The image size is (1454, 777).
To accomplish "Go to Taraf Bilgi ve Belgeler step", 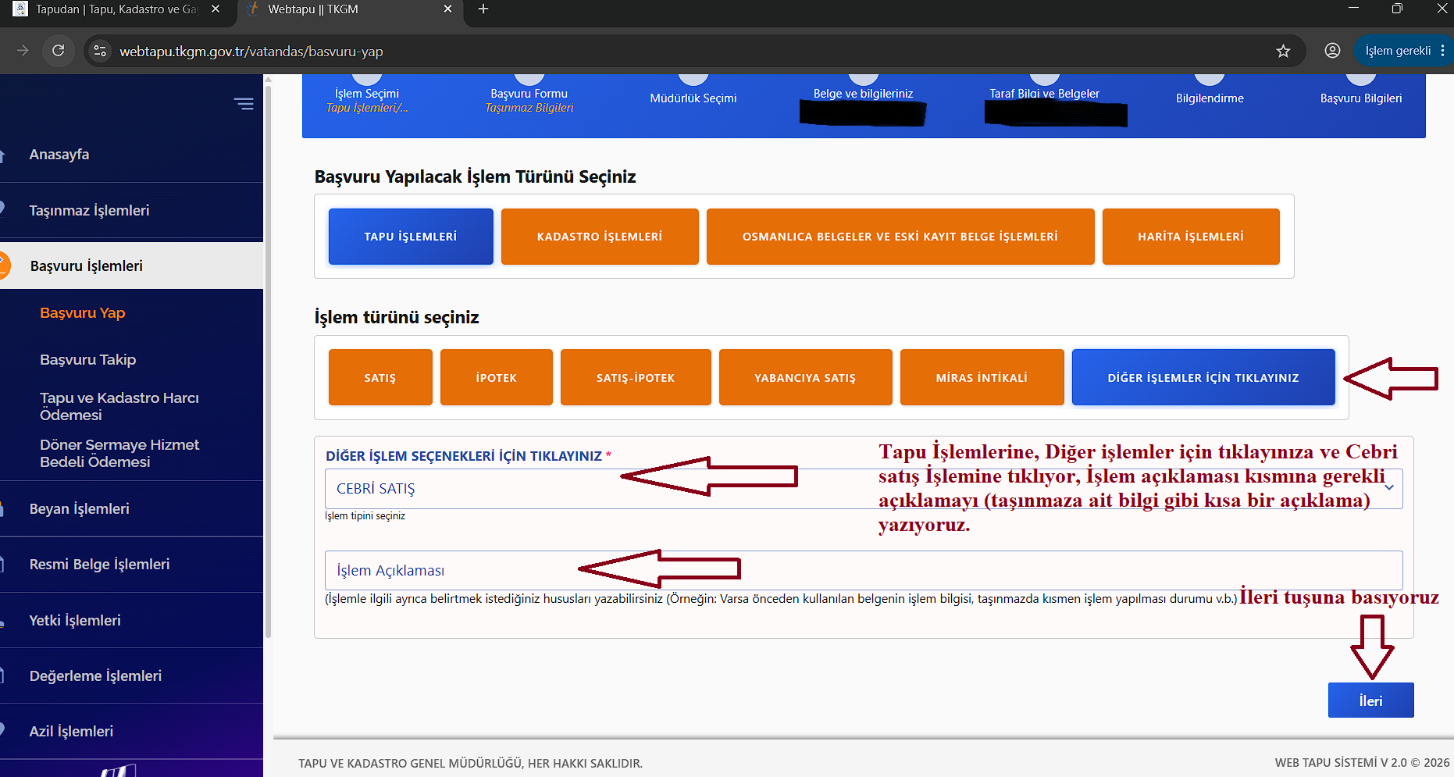I will [x=1044, y=92].
